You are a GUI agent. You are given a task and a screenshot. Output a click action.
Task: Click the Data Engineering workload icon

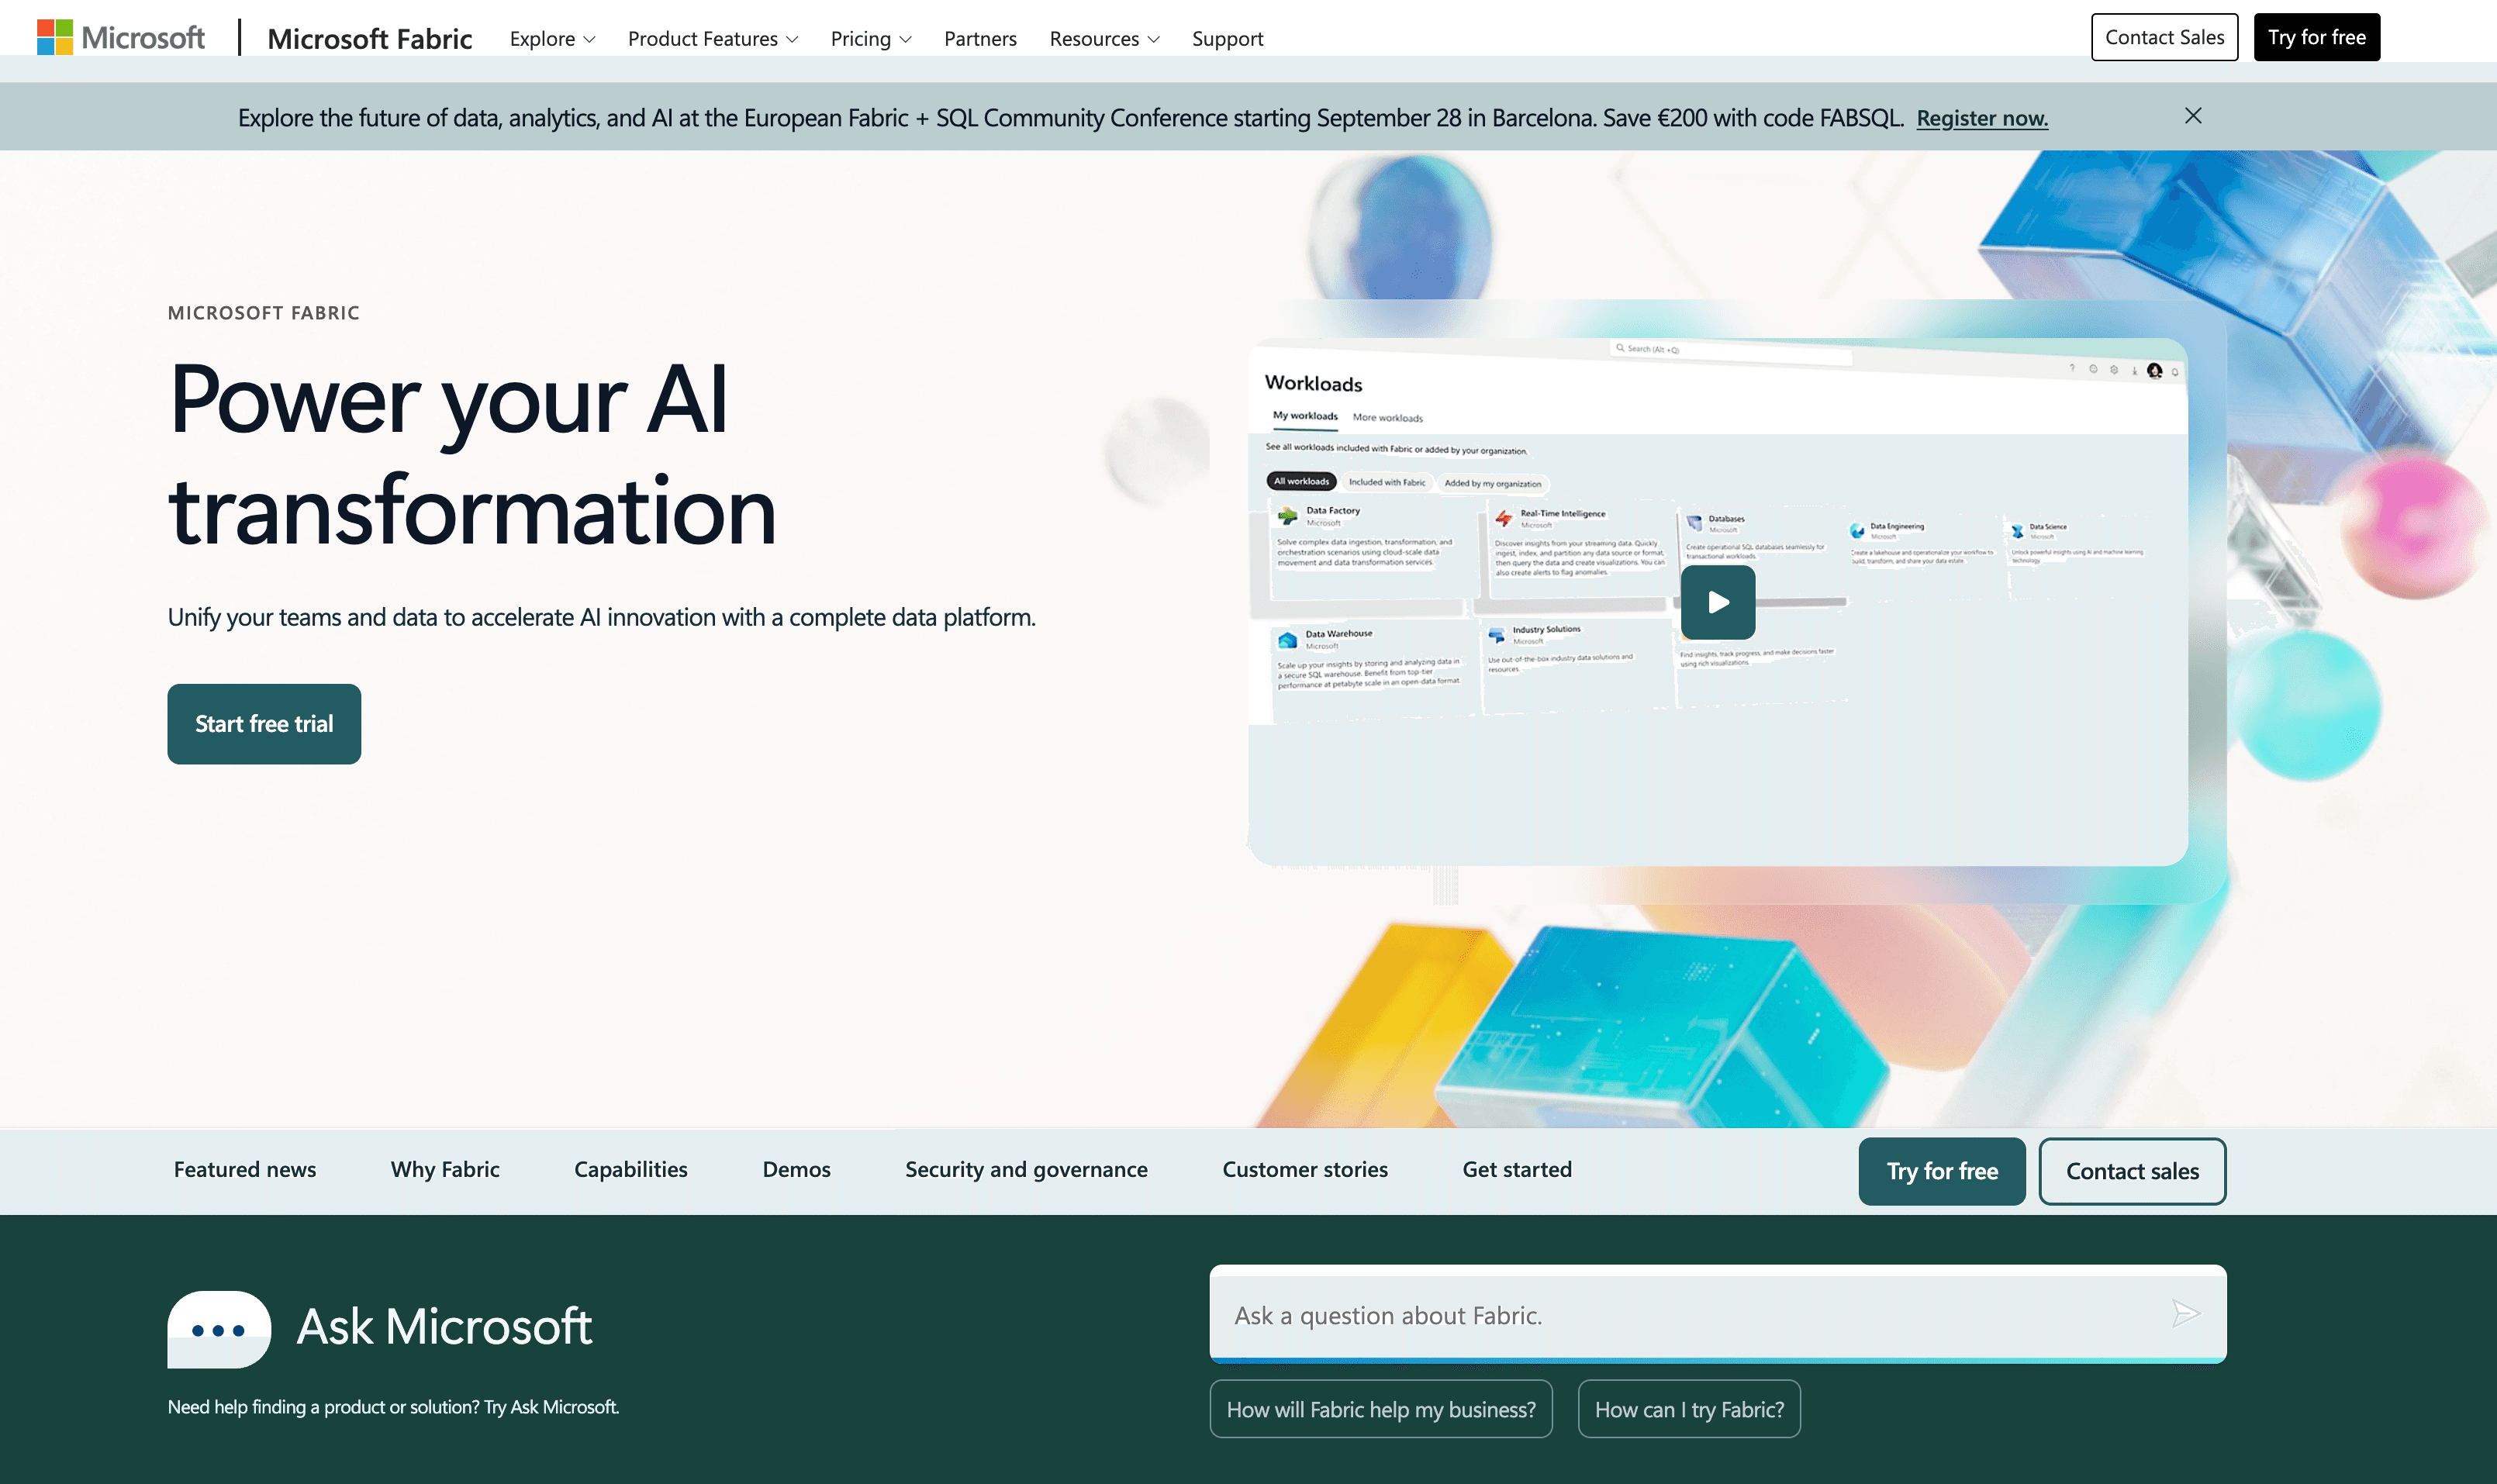tap(1857, 530)
